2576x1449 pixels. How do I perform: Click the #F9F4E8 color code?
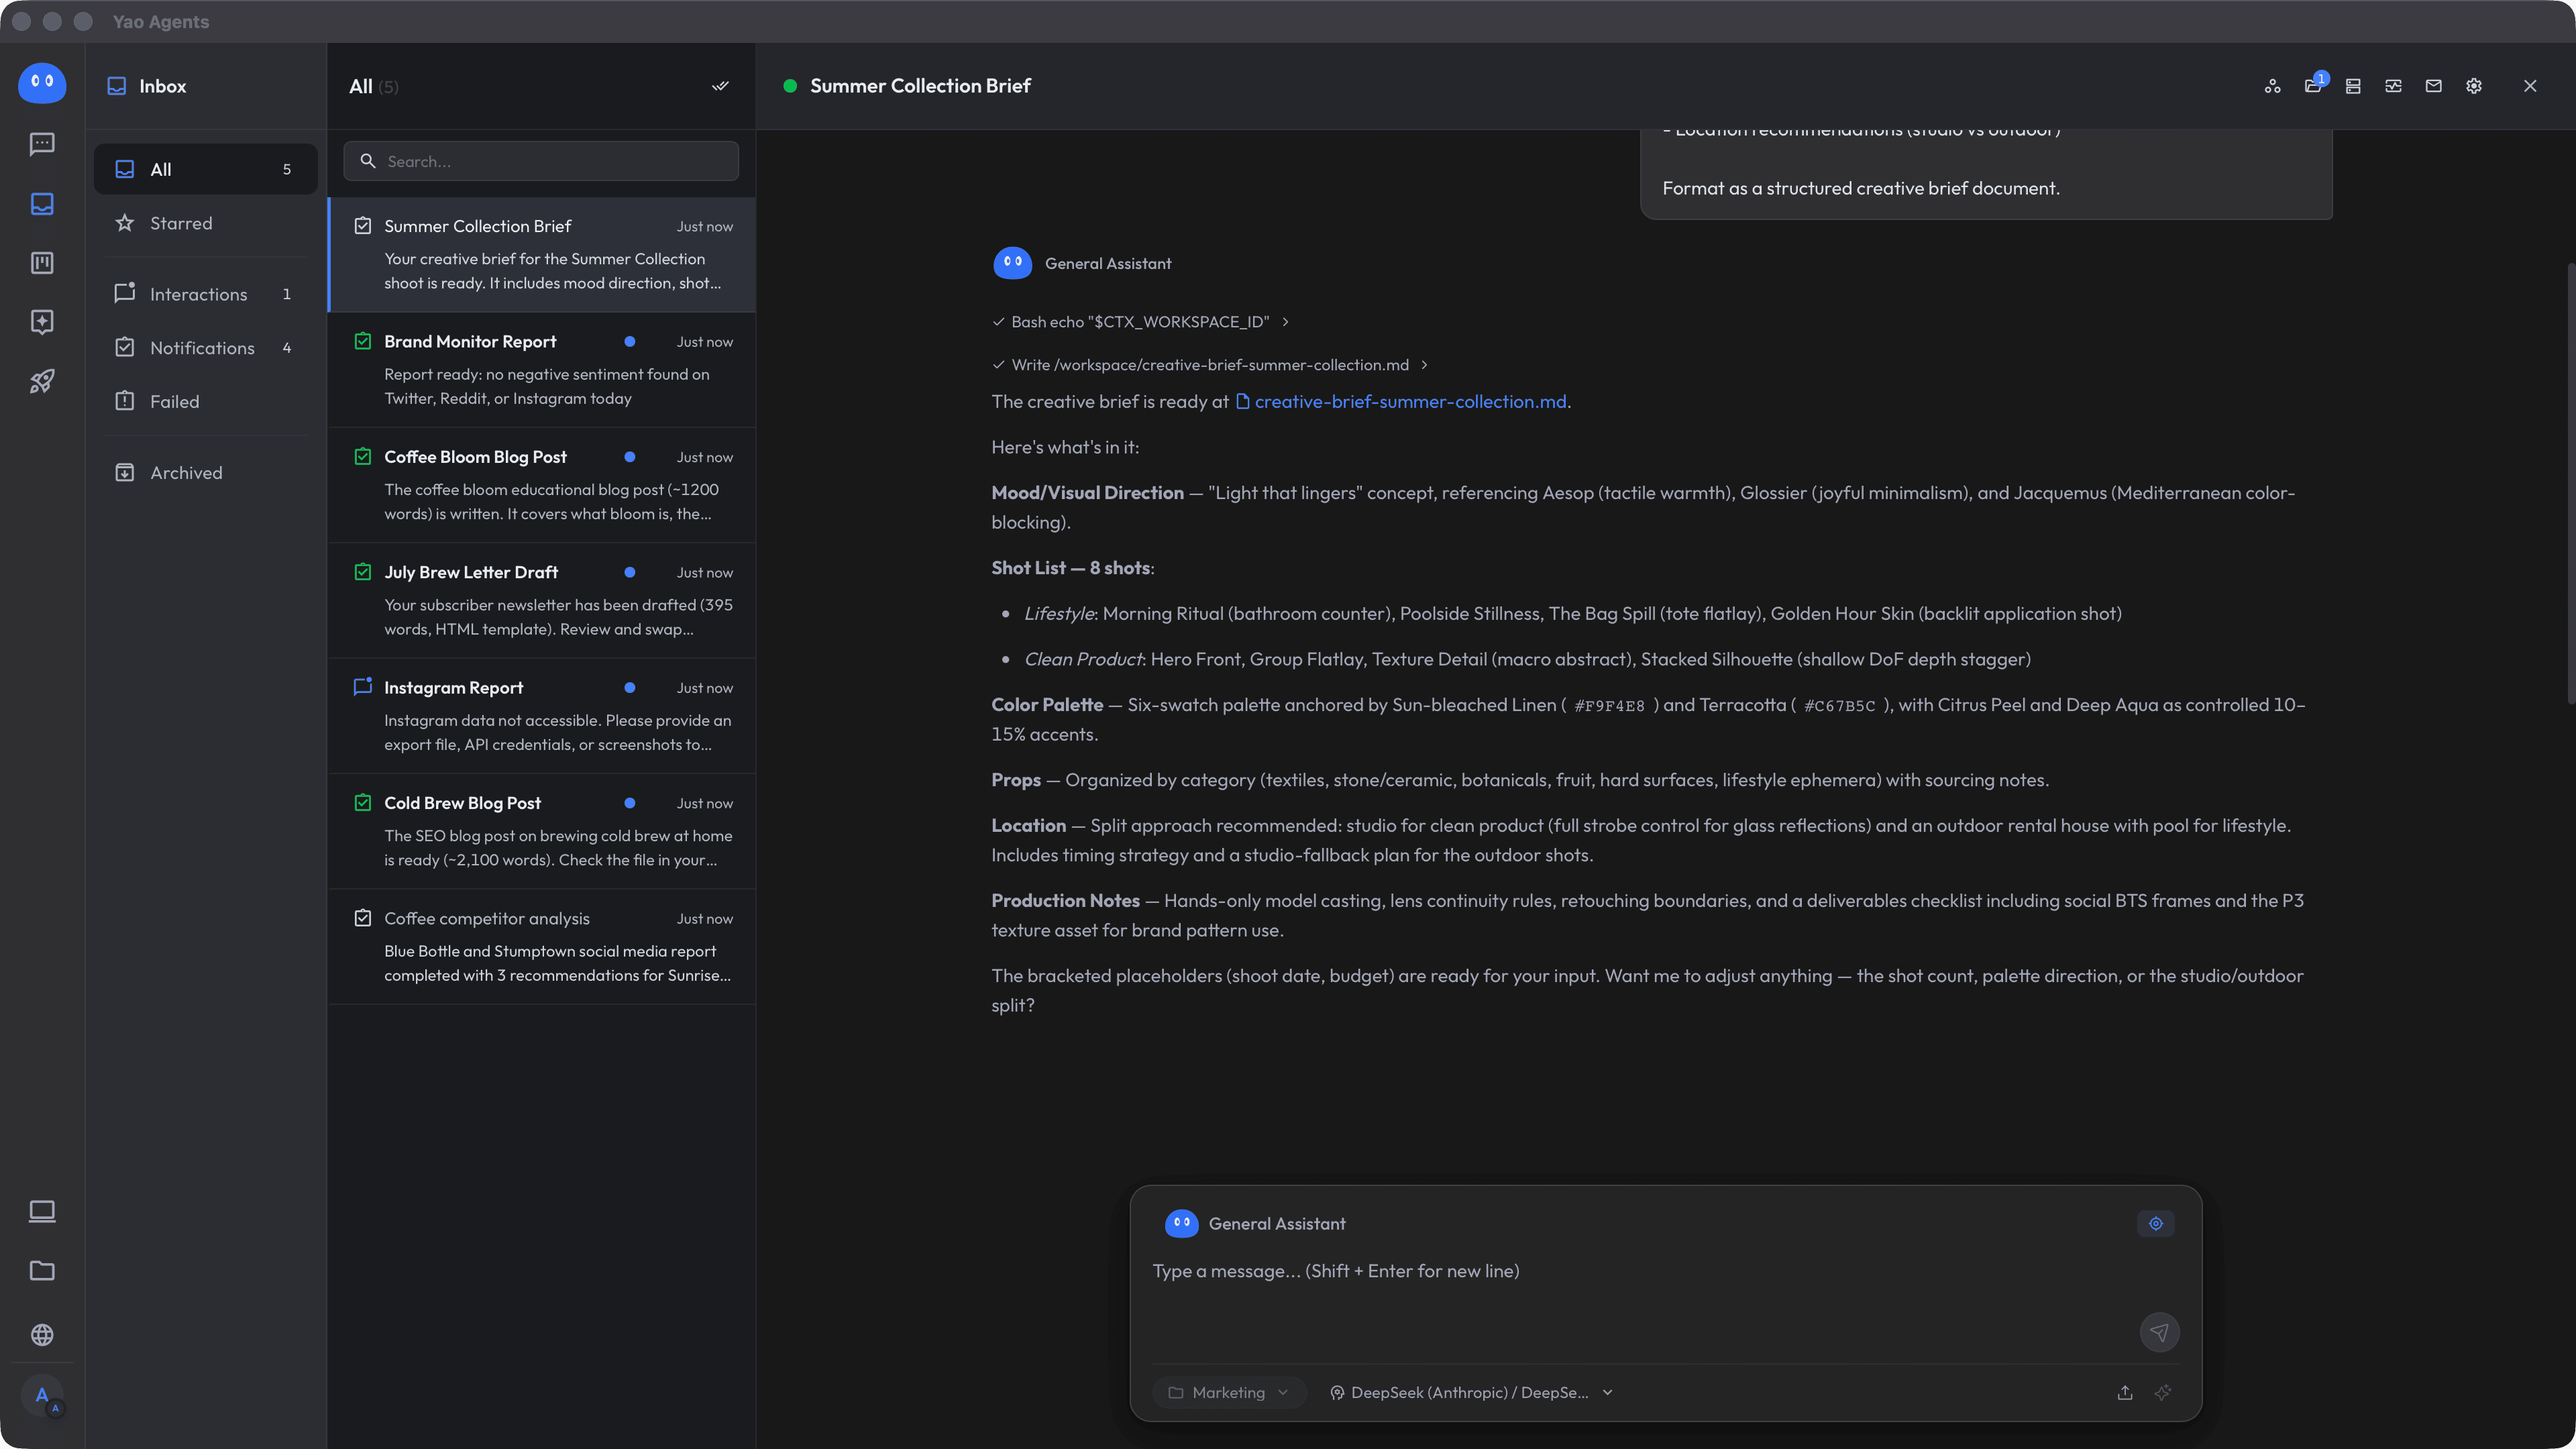1609,706
